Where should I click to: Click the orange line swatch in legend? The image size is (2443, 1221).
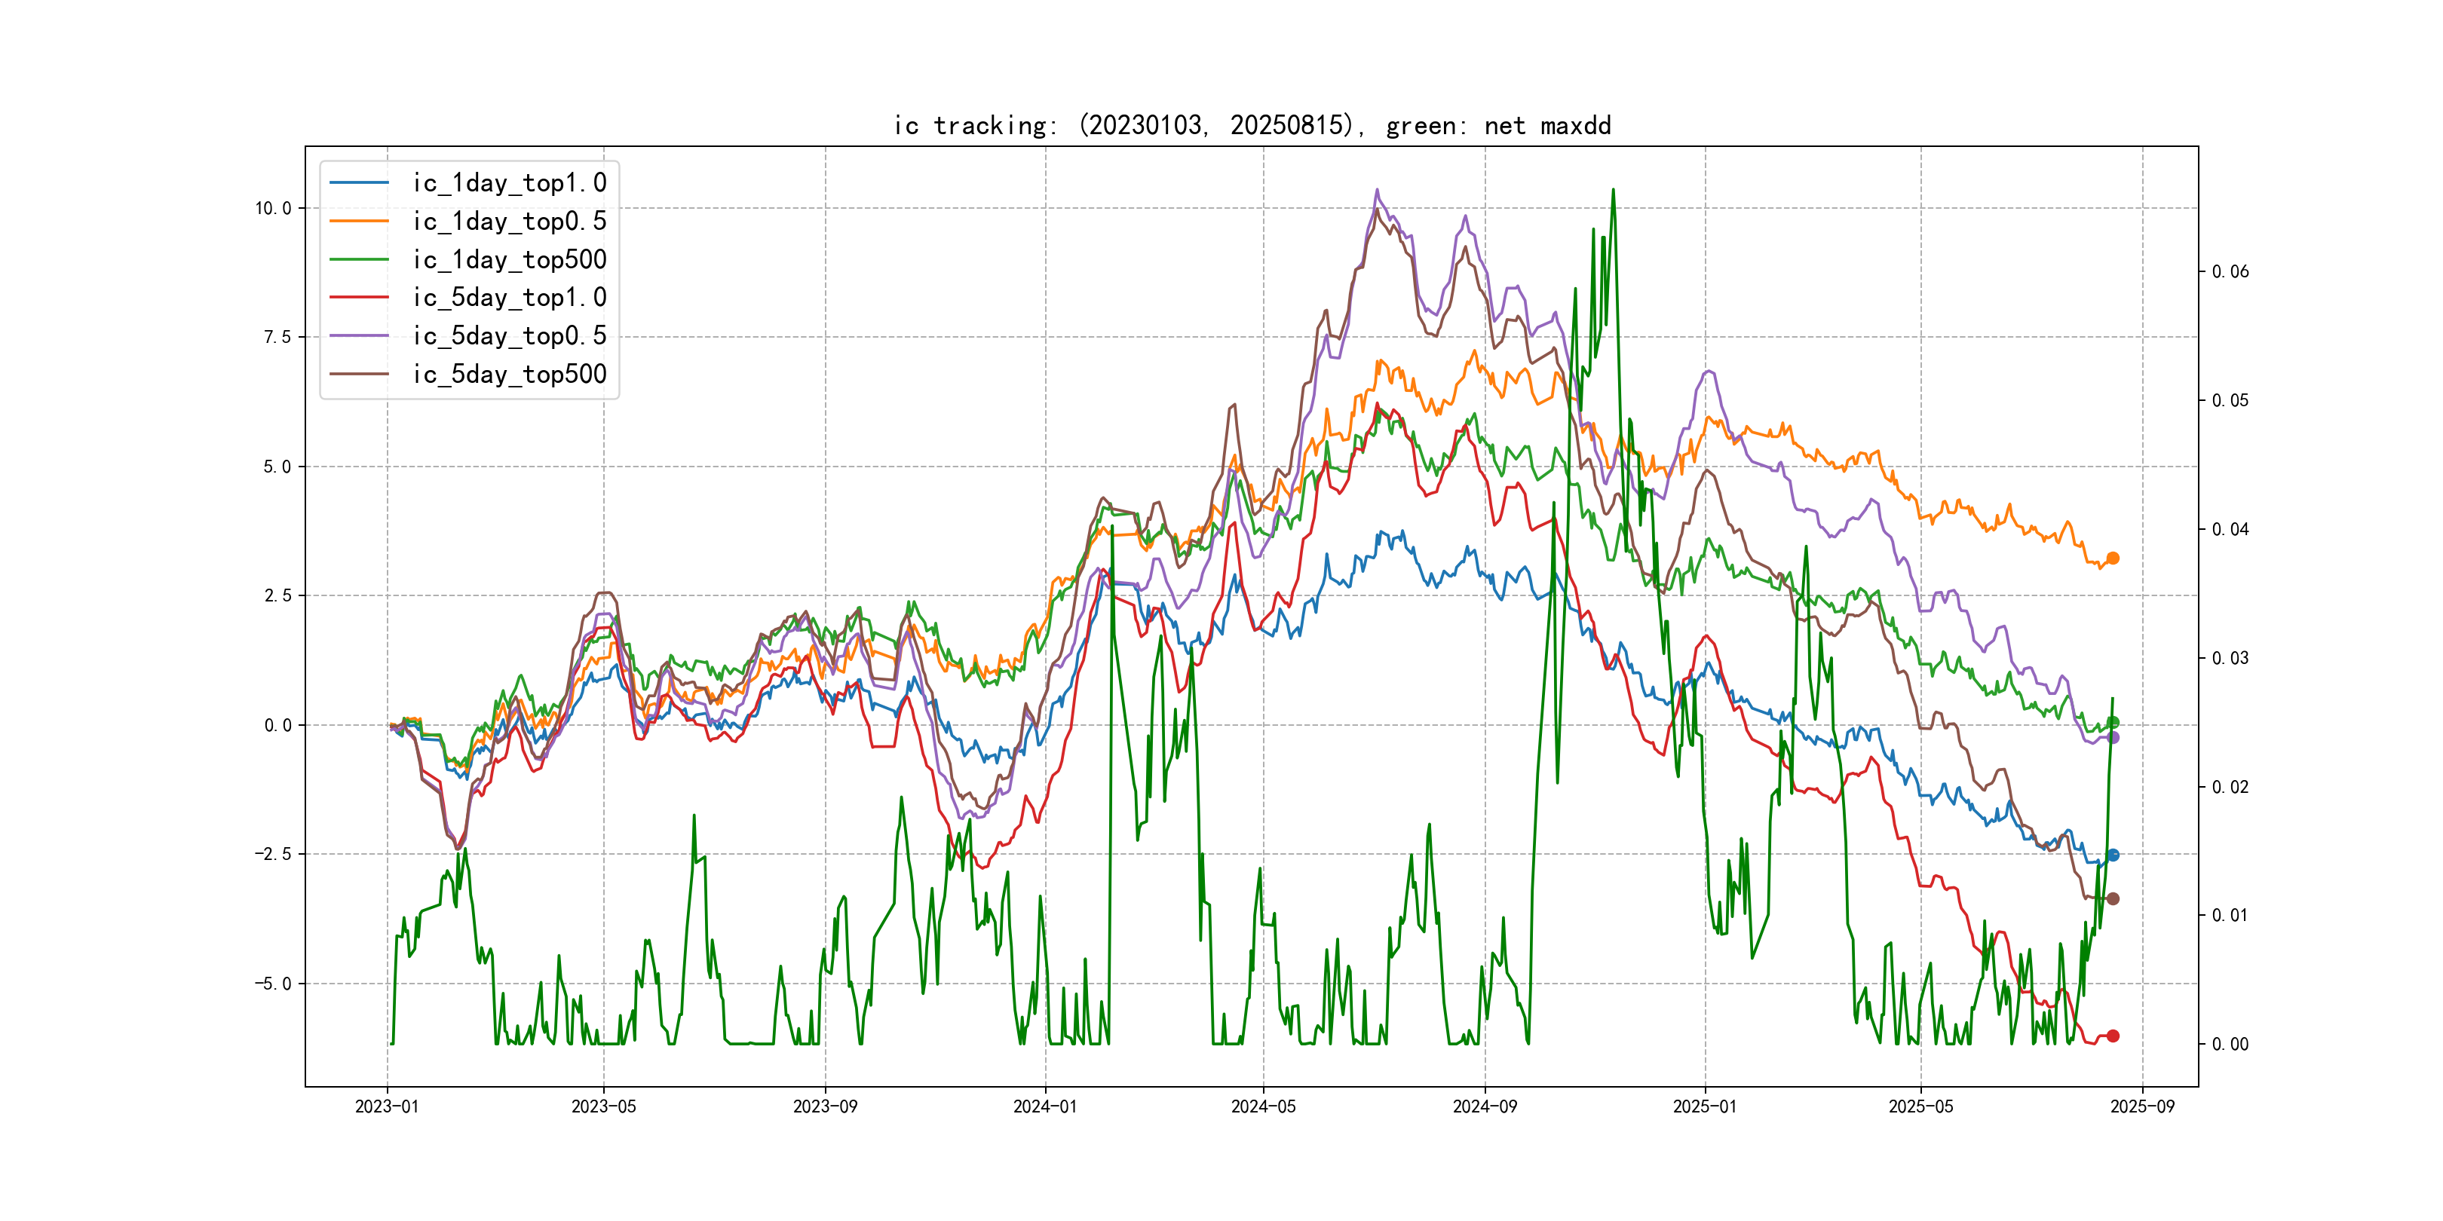pyautogui.click(x=360, y=221)
